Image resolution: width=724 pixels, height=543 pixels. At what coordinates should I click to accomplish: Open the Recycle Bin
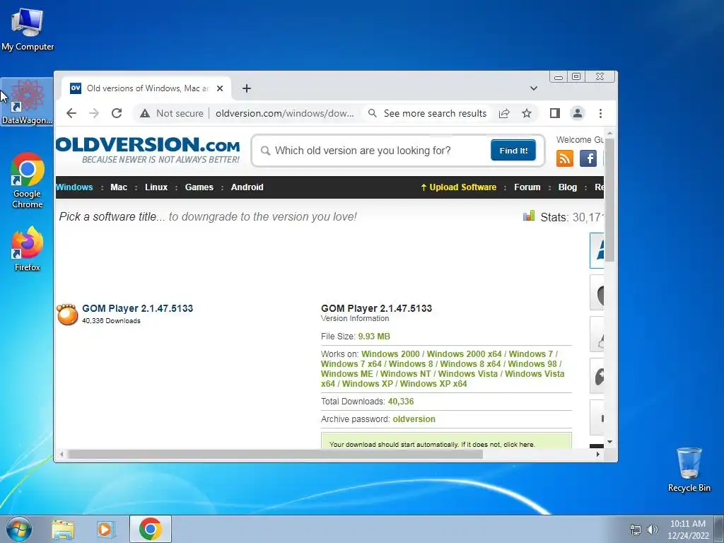(x=689, y=469)
